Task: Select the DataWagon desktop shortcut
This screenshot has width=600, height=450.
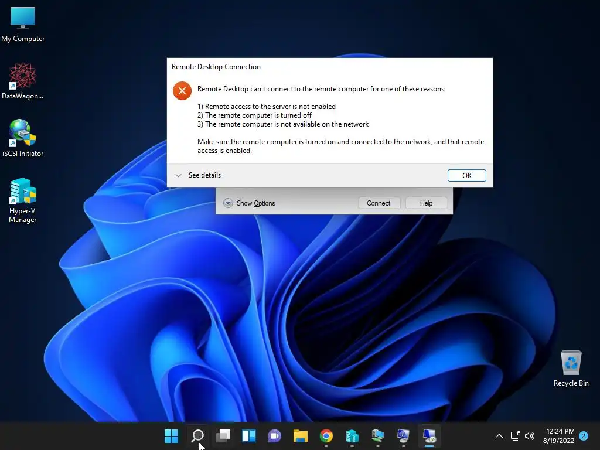Action: click(x=23, y=81)
